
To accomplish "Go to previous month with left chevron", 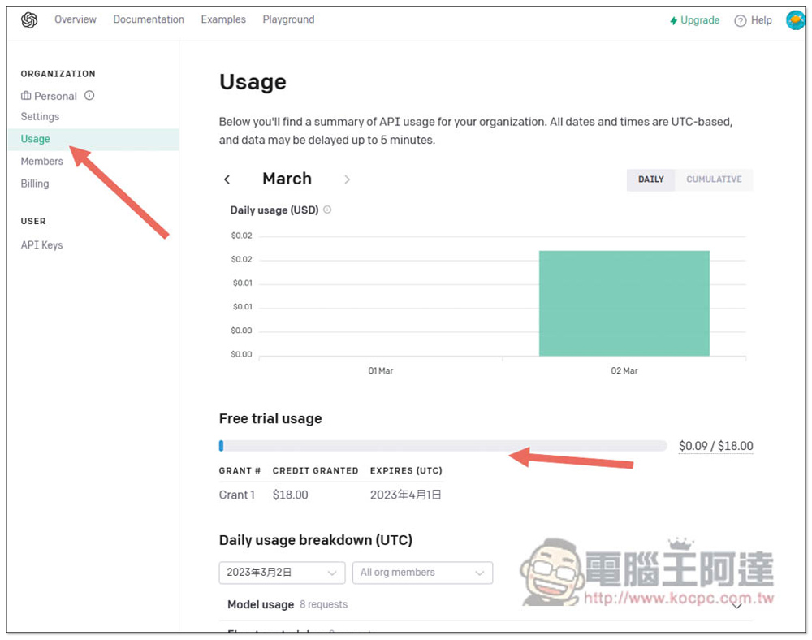I will click(x=227, y=179).
